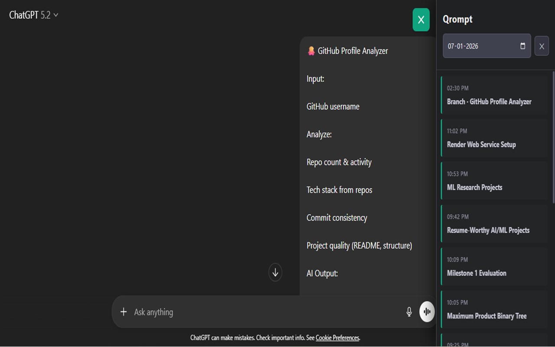This screenshot has height=347, width=555.
Task: Click the 'Repo count & activity' line
Action: pyautogui.click(x=339, y=162)
